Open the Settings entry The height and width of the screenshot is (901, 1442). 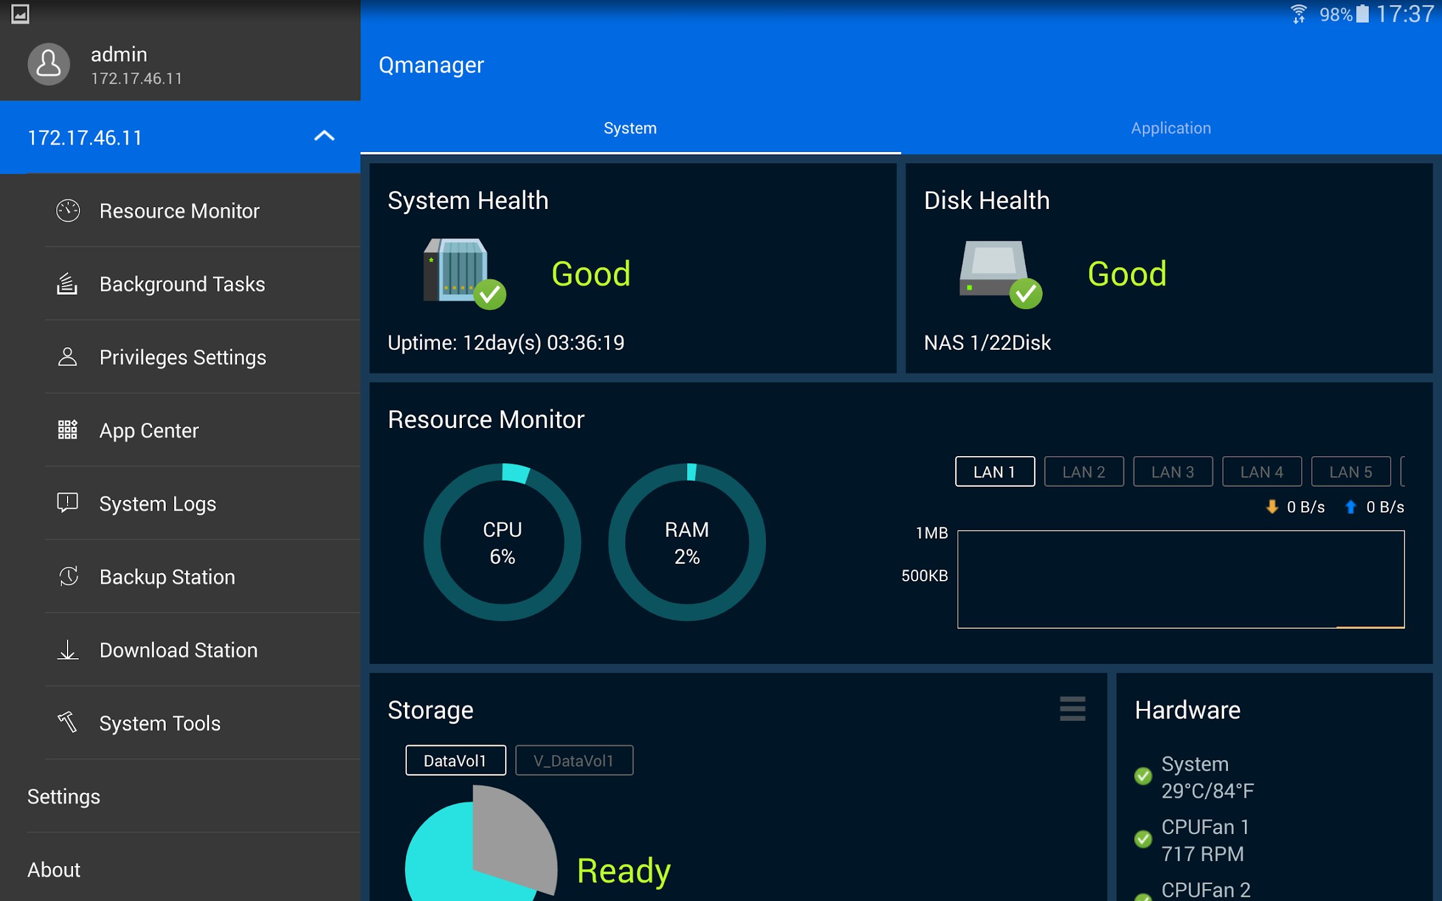click(64, 796)
